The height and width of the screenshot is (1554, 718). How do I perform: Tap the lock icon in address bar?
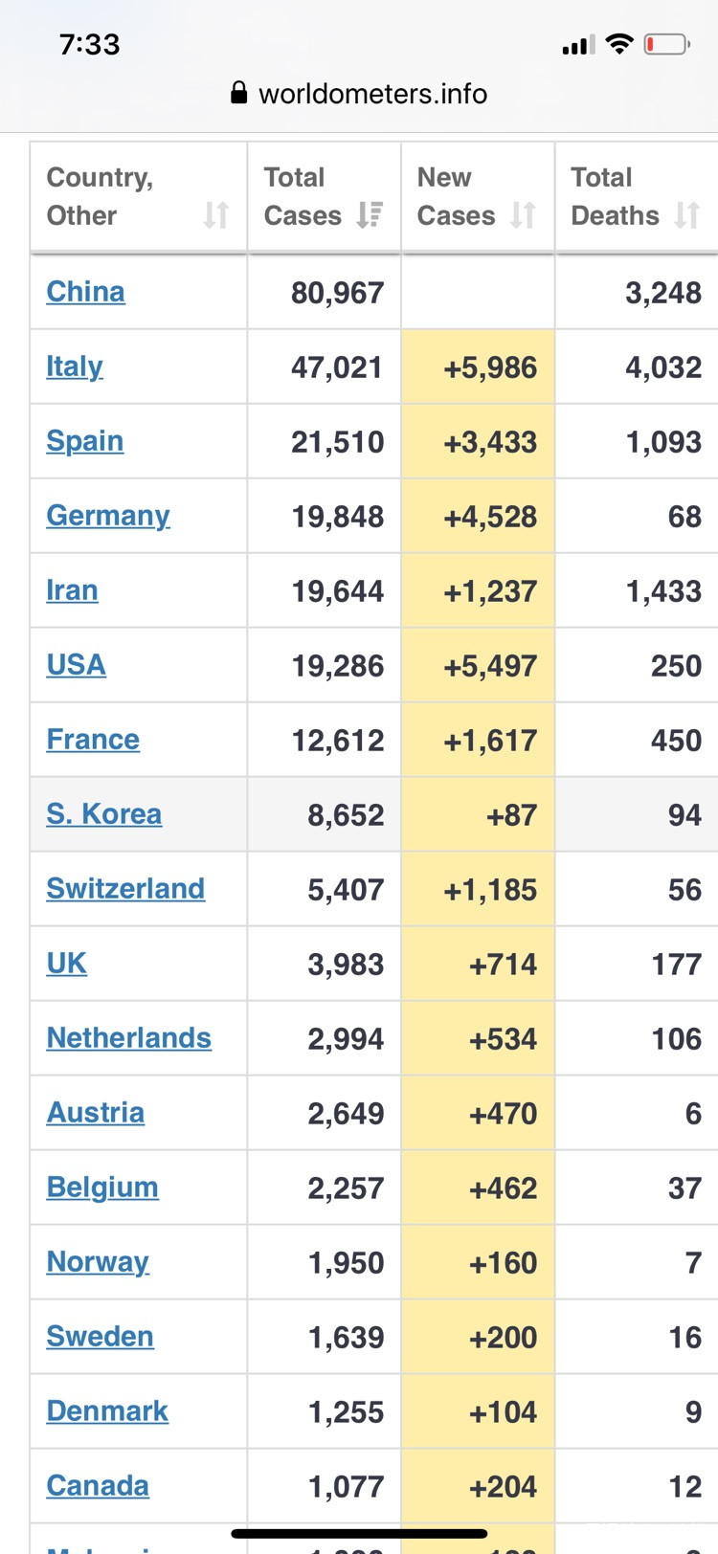click(x=239, y=93)
